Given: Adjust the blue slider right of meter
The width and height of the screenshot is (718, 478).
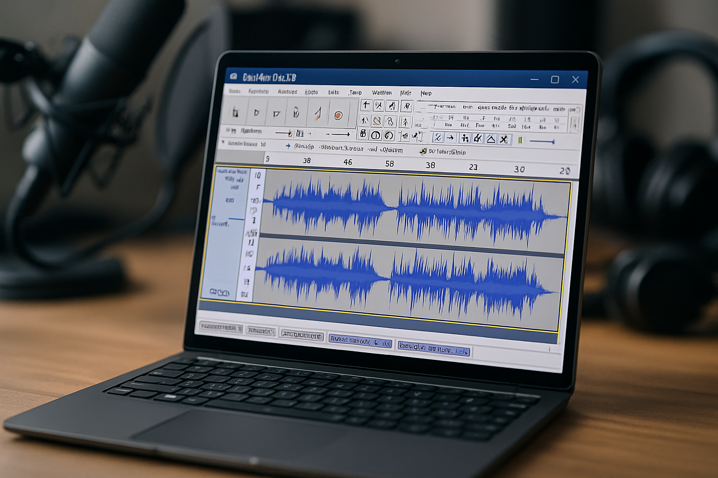Looking at the screenshot, I should pyautogui.click(x=542, y=141).
